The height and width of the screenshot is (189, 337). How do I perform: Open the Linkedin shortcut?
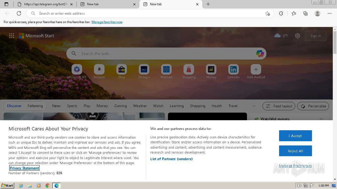click(234, 71)
